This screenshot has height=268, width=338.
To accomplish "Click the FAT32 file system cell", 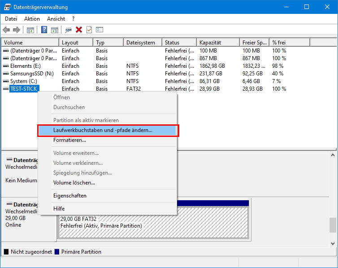I will click(x=134, y=89).
